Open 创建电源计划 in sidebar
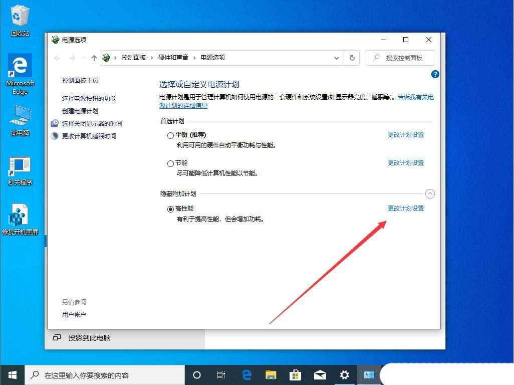The height and width of the screenshot is (385, 514). click(x=80, y=111)
